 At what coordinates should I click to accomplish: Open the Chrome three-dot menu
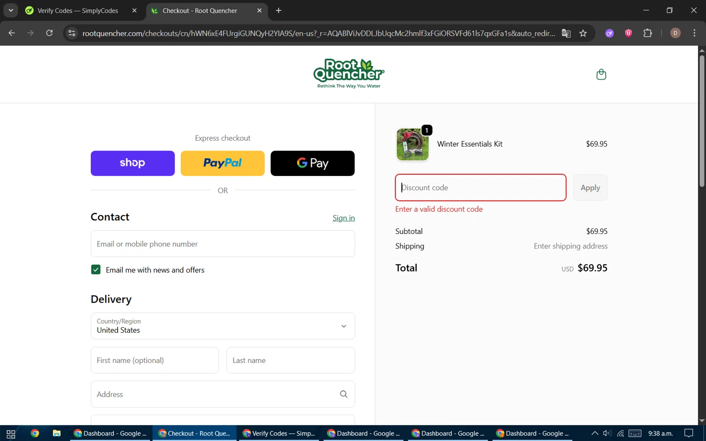click(694, 33)
